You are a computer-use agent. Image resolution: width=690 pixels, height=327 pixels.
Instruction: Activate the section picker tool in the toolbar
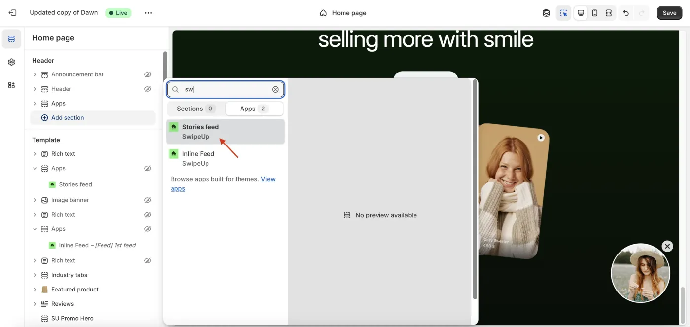563,13
